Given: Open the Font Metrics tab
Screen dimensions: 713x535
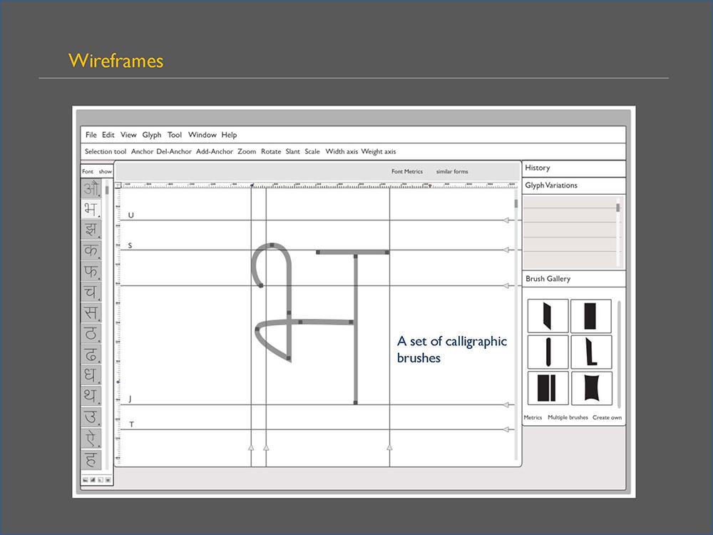Looking at the screenshot, I should coord(407,171).
